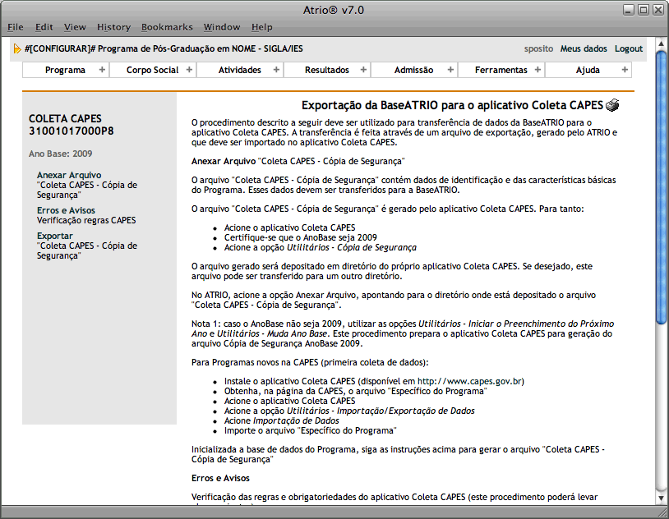Open the Ferramentas navigation menu
The height and width of the screenshot is (519, 669).
pyautogui.click(x=501, y=70)
